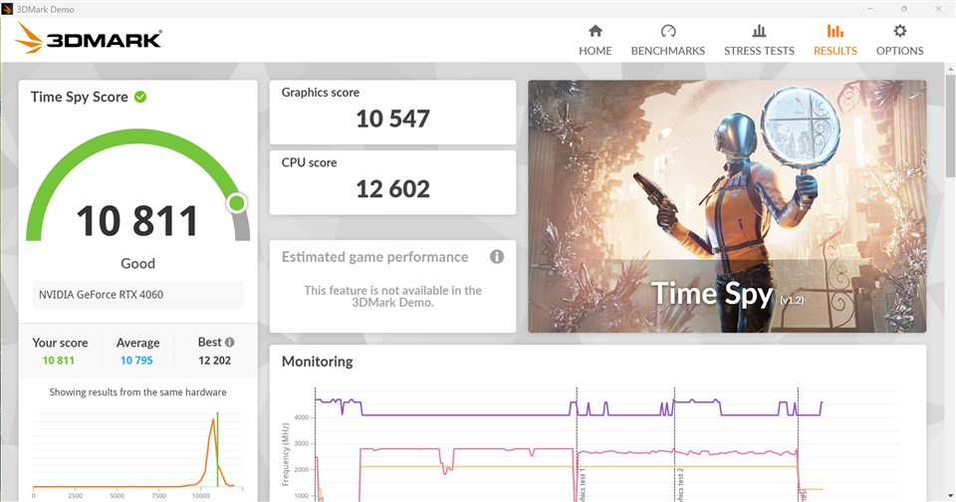Click info icon in Estimated game performance

(x=496, y=257)
